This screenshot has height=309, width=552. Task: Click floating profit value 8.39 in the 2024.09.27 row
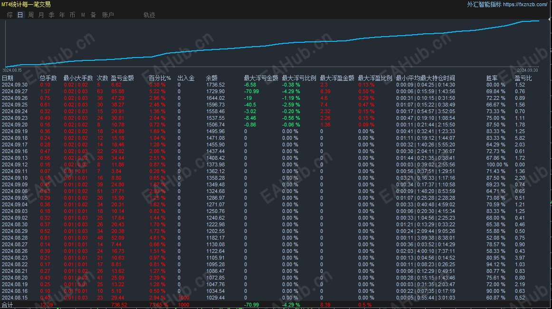(325, 92)
